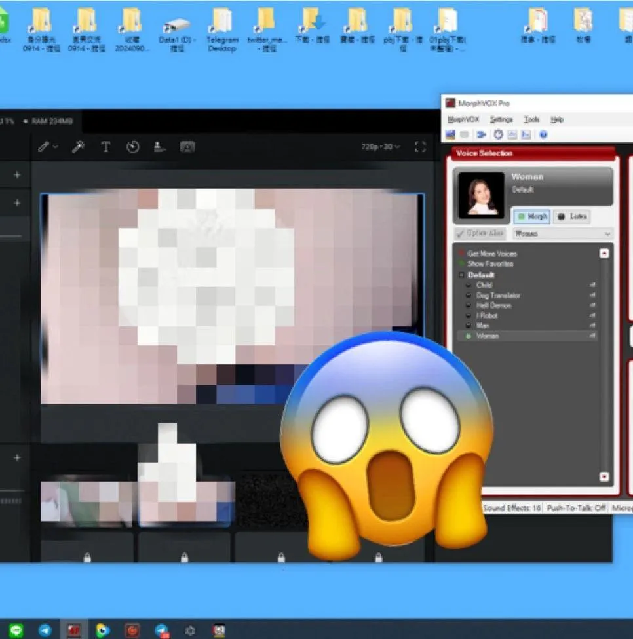Click the clock icon in MorphVOX toolbar
The width and height of the screenshot is (633, 639).
[x=498, y=134]
